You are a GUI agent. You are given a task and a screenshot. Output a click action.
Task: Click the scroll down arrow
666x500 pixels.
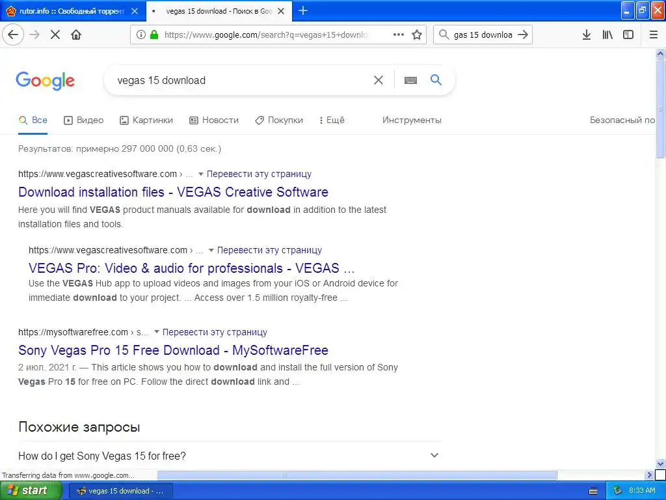(660, 464)
